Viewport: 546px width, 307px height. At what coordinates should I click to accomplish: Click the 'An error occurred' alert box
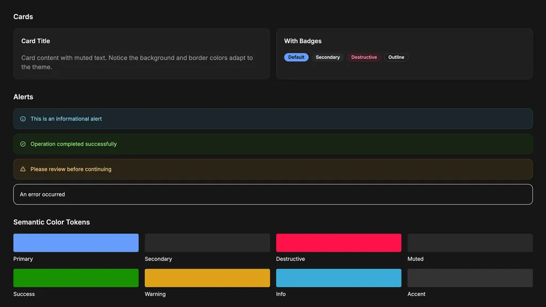[x=273, y=194]
